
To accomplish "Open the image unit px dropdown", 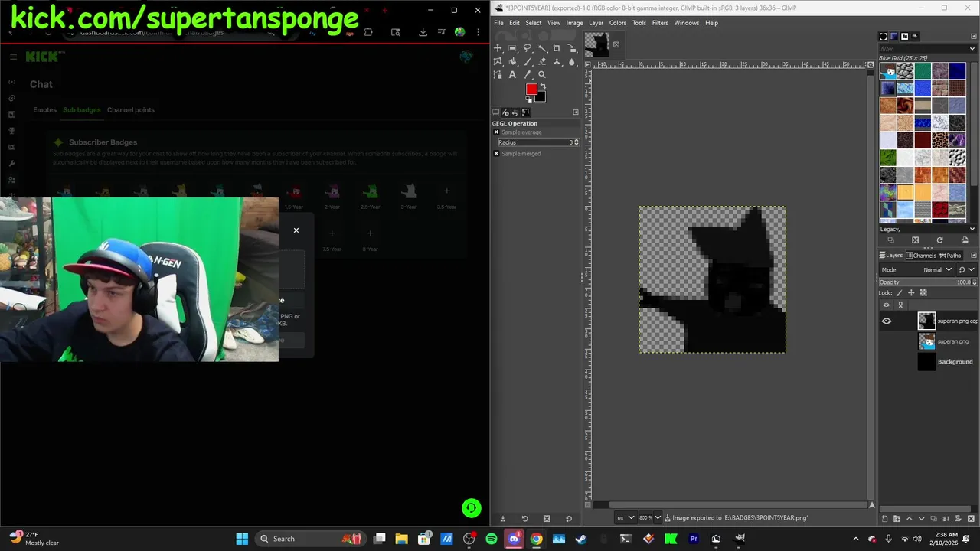I will tap(625, 518).
